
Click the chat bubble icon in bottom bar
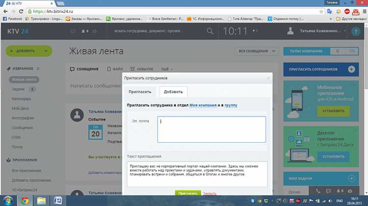(x=328, y=191)
